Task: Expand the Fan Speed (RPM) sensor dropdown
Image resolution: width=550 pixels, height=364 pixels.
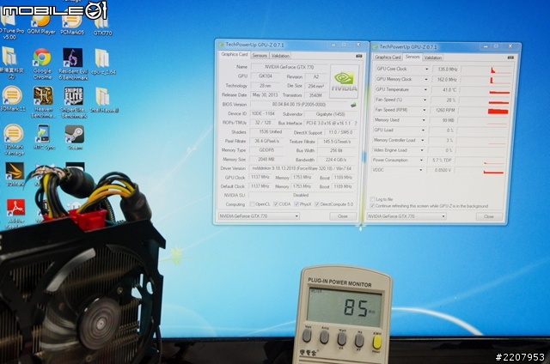Action: (x=424, y=110)
